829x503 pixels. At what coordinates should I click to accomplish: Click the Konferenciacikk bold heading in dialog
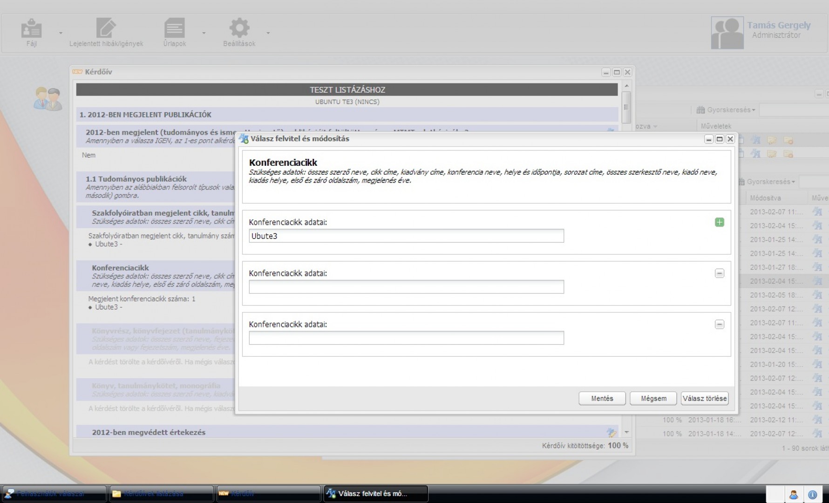click(283, 163)
